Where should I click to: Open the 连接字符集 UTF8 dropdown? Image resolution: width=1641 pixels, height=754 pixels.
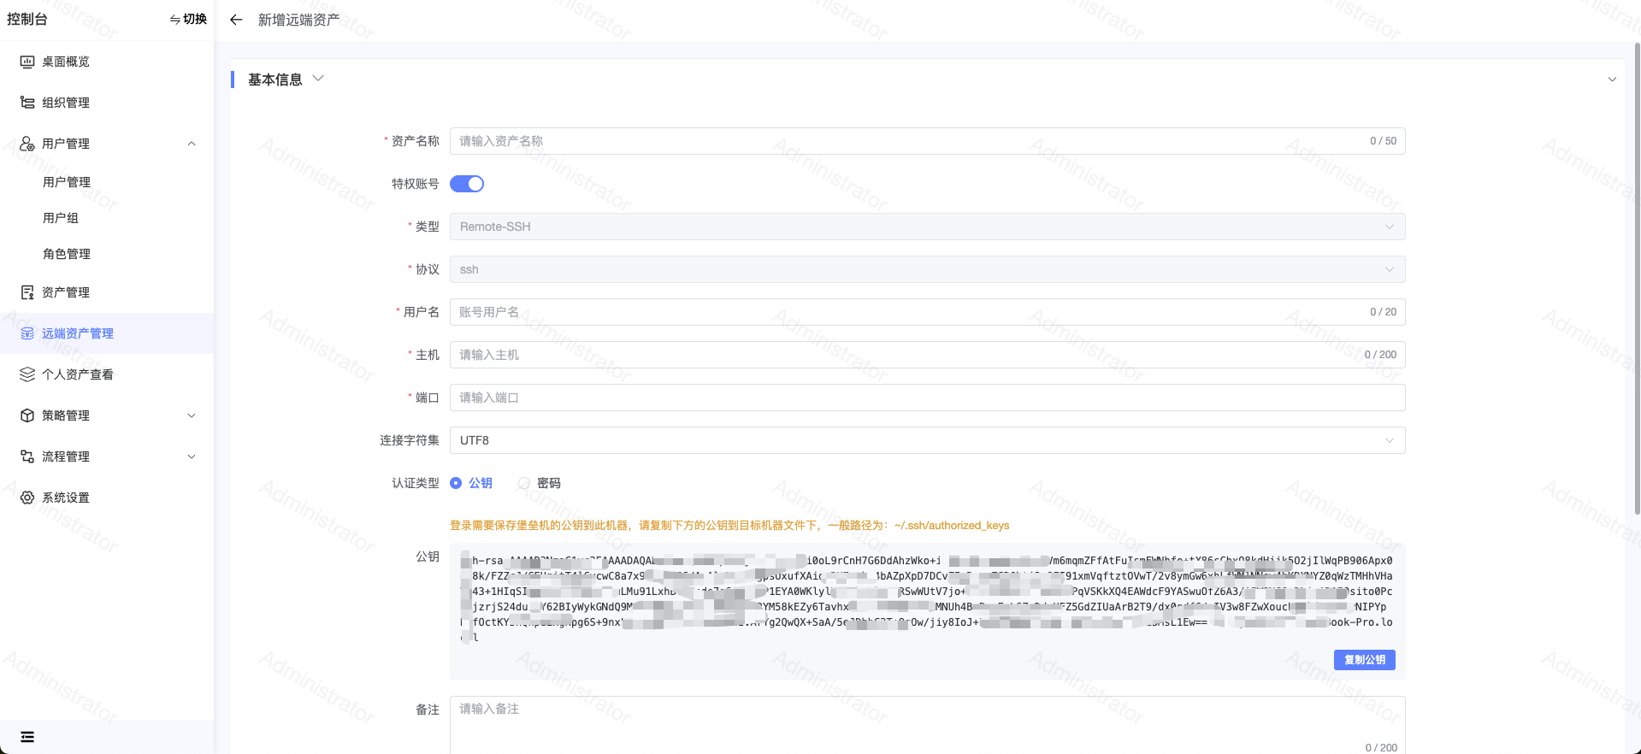(x=927, y=440)
